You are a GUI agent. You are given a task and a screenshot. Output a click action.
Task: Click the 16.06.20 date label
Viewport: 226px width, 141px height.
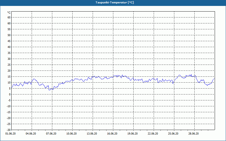[112, 134]
